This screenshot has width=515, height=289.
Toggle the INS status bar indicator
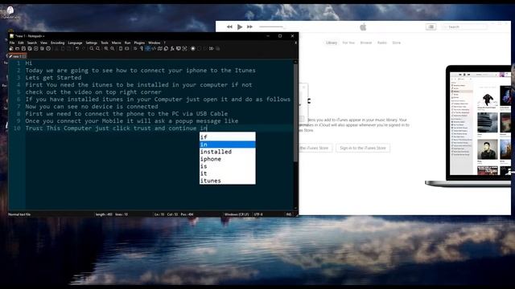289,214
